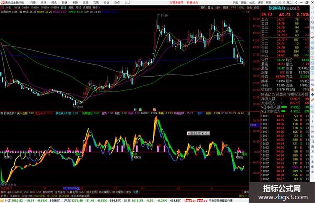This screenshot has width=315, height=203.
Task: Expand 更多 indicators in bottom tab bar
Action: (x=129, y=192)
